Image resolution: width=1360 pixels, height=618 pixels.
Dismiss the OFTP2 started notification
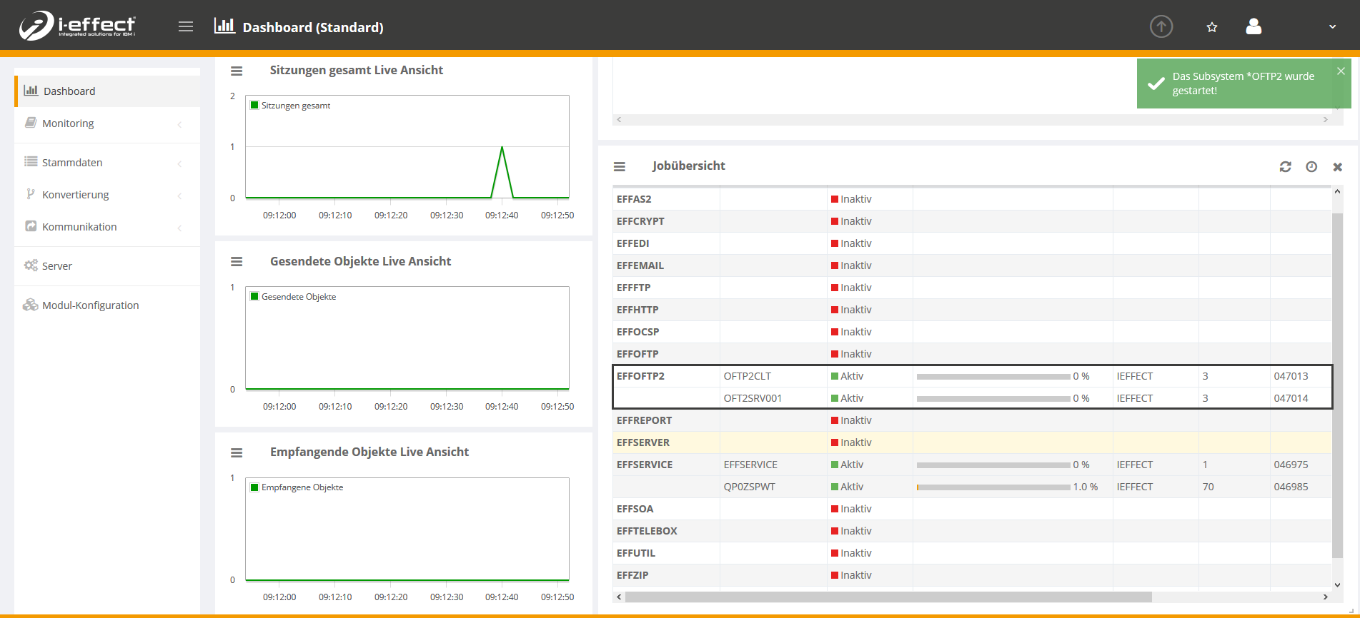pos(1341,71)
